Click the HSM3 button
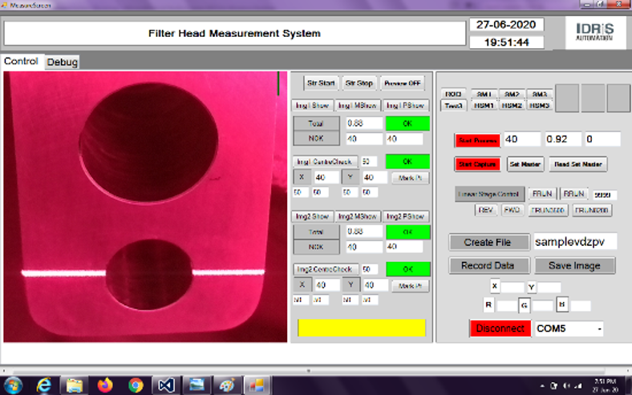 [x=539, y=106]
